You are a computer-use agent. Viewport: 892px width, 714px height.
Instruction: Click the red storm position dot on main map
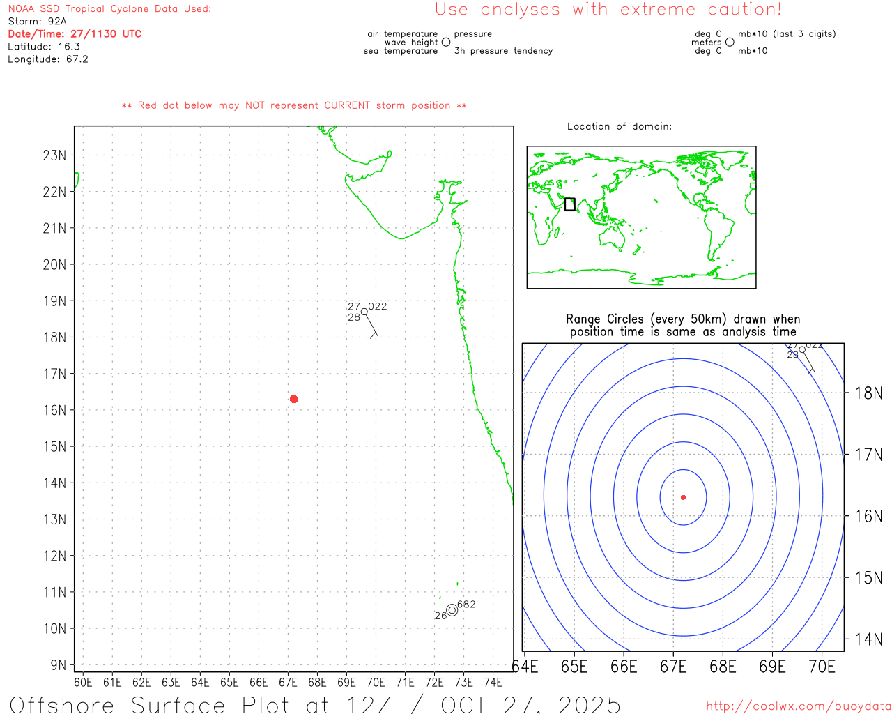point(294,399)
